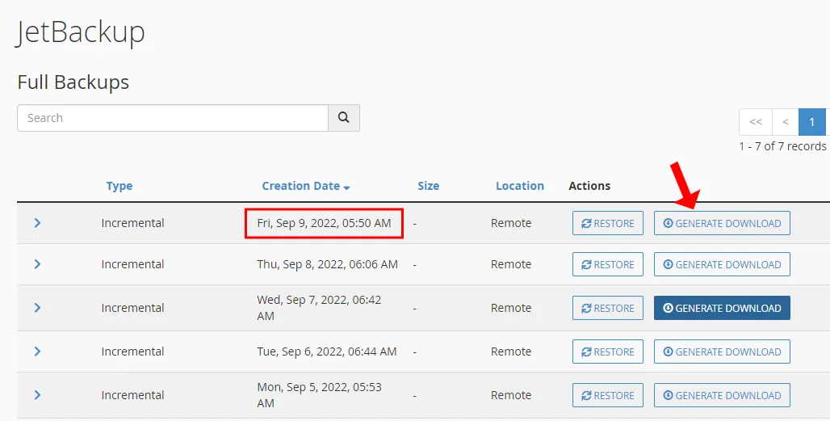Sort by Size column header

pyautogui.click(x=428, y=186)
